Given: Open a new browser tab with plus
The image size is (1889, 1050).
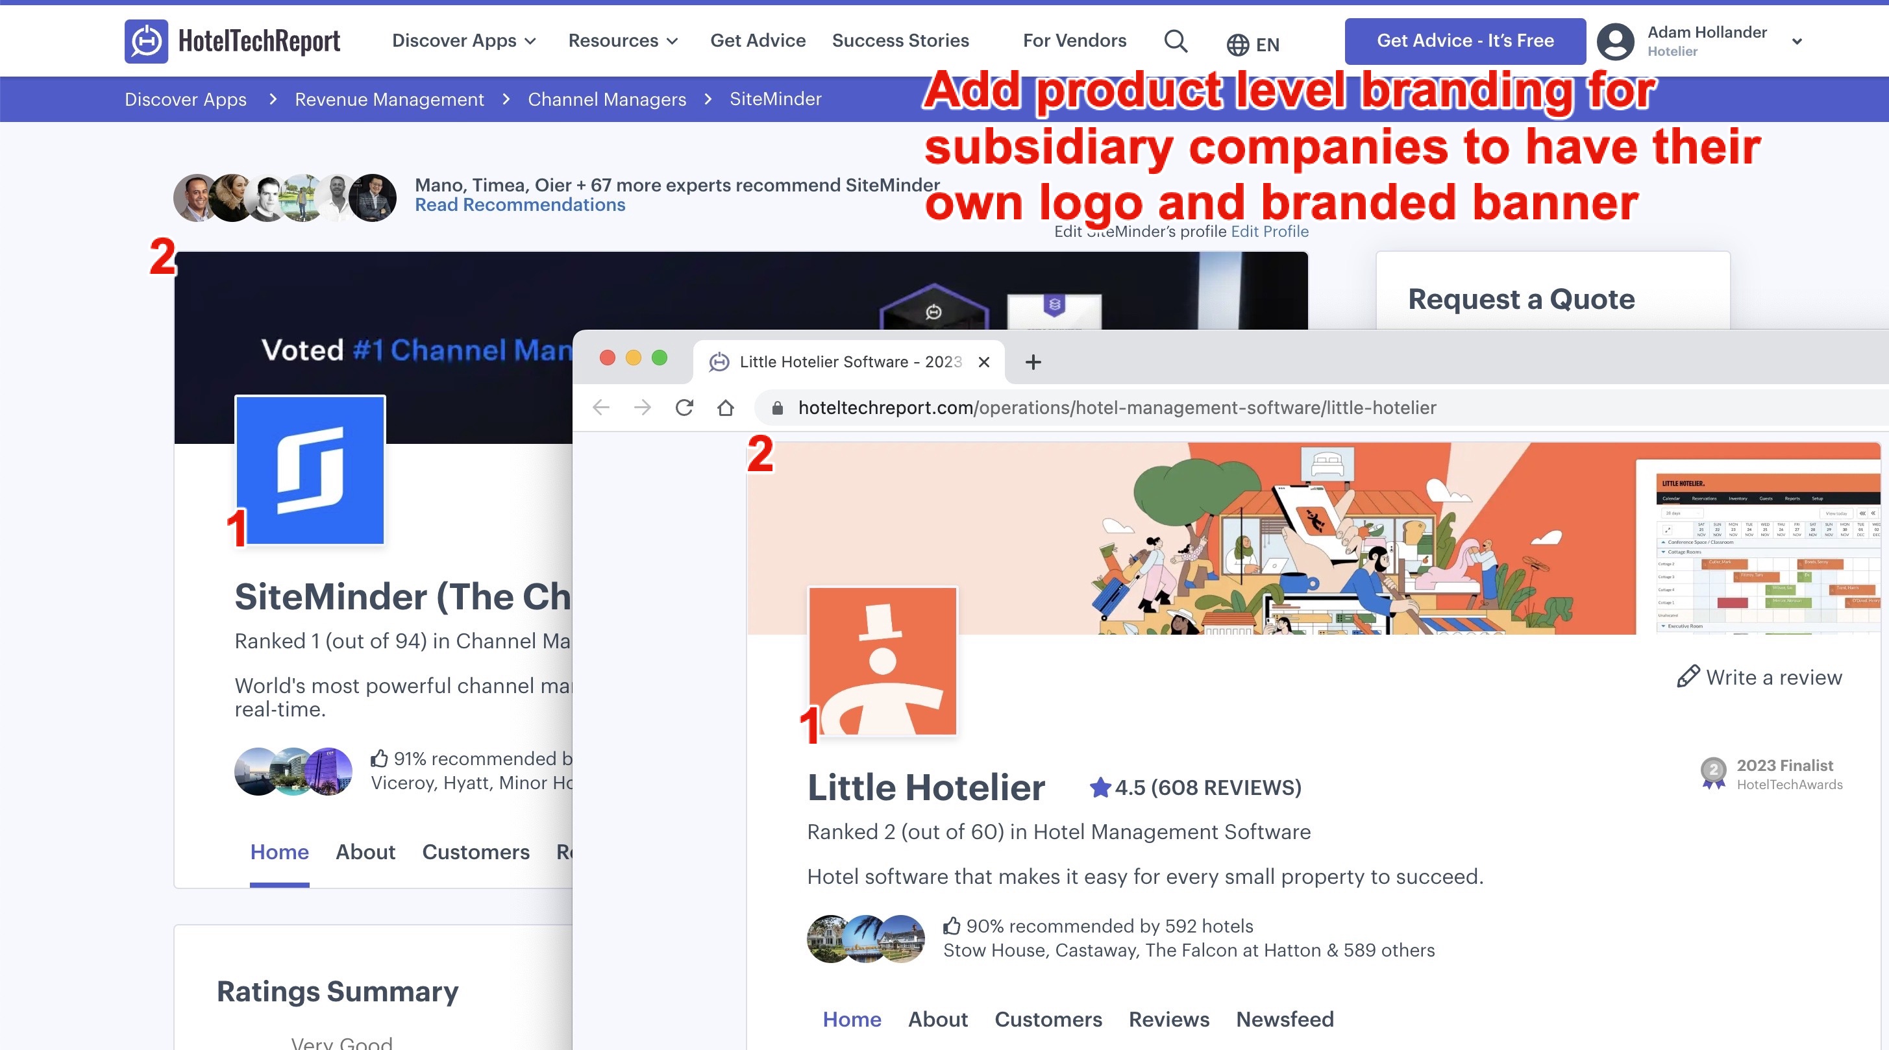Looking at the screenshot, I should (x=1033, y=362).
